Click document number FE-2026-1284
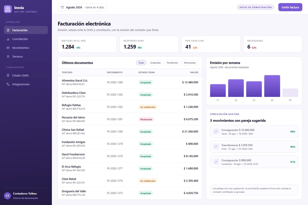Image resolution: width=308 pixels, height=205 pixels. point(115,82)
